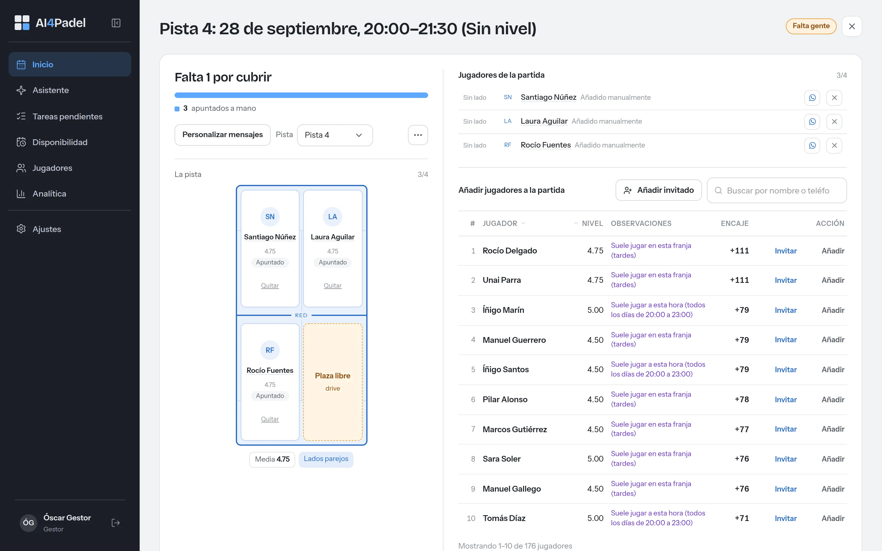Screen dimensions: 882x551
Task: Remove Santiago Núñez with the X icon
Action: 834,98
